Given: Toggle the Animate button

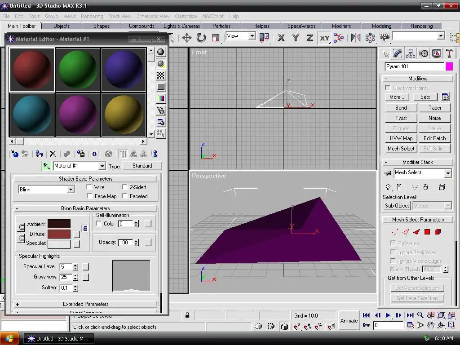Looking at the screenshot, I should click(x=349, y=321).
